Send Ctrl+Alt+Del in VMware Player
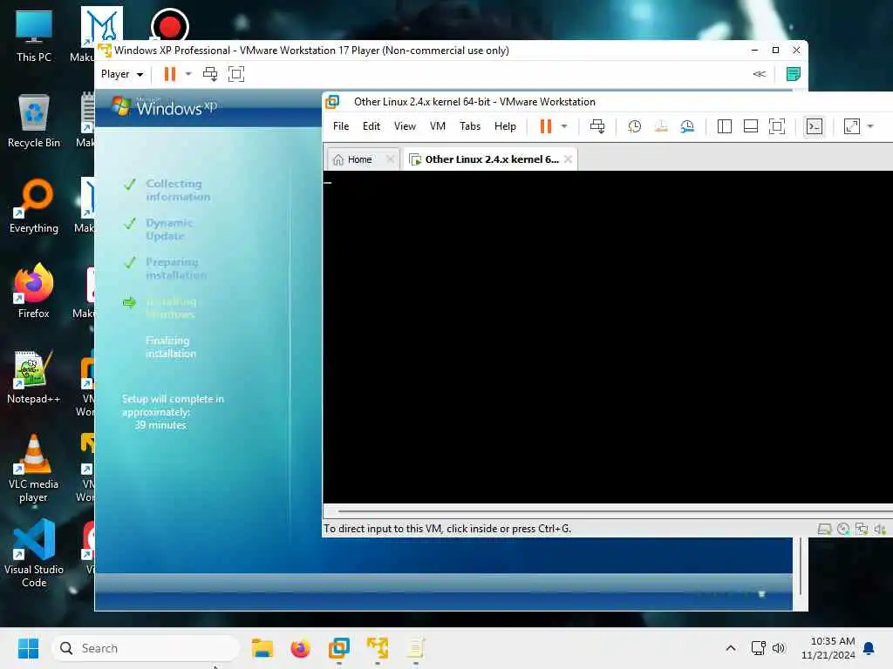 [x=210, y=74]
